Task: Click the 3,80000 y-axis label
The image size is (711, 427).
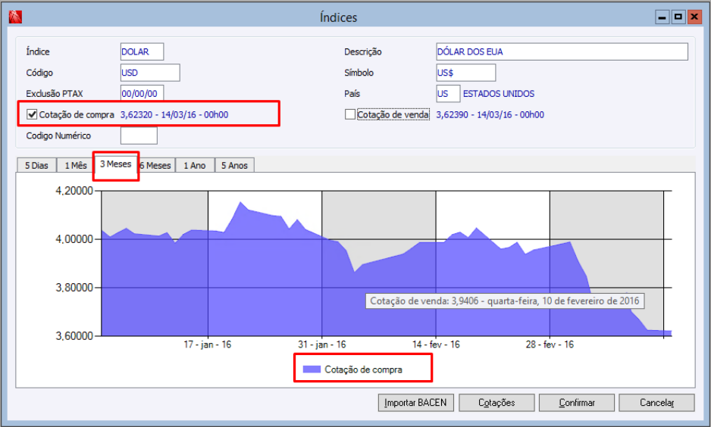Action: coord(74,288)
